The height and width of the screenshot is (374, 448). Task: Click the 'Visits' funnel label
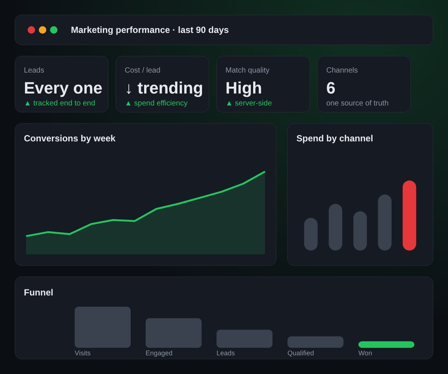[83, 353]
